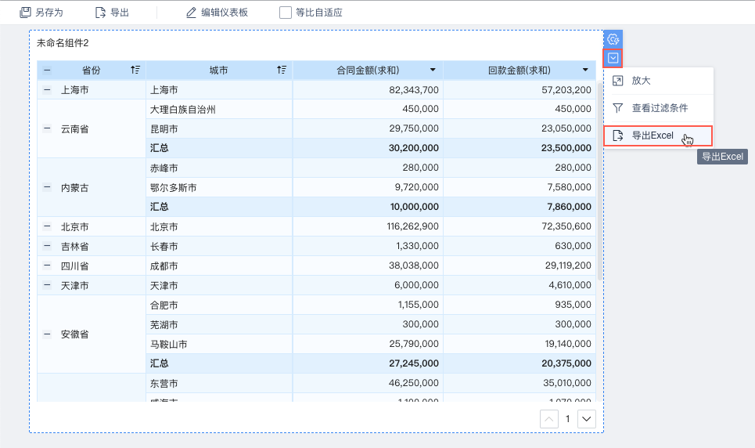The width and height of the screenshot is (755, 448).
Task: Open 合同金额(求和) column dropdown arrow
Action: 433,70
